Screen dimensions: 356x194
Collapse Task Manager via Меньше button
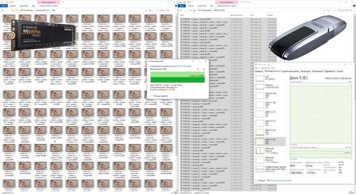(x=260, y=181)
